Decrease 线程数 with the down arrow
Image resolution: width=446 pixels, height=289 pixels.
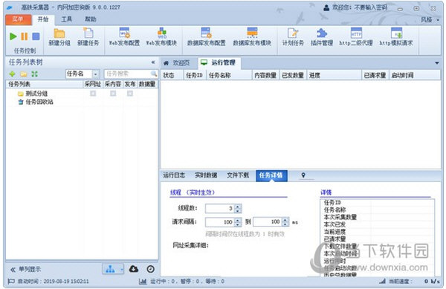point(238,211)
